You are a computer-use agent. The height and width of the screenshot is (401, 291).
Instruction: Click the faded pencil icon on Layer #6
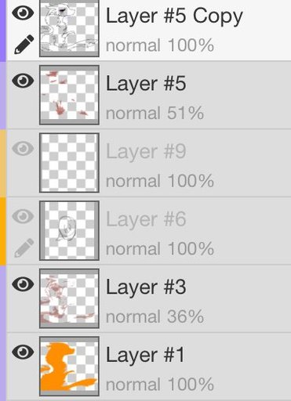(24, 247)
